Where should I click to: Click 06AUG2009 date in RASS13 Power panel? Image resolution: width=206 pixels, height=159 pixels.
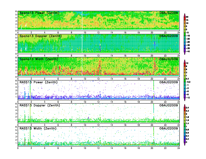[169, 82]
